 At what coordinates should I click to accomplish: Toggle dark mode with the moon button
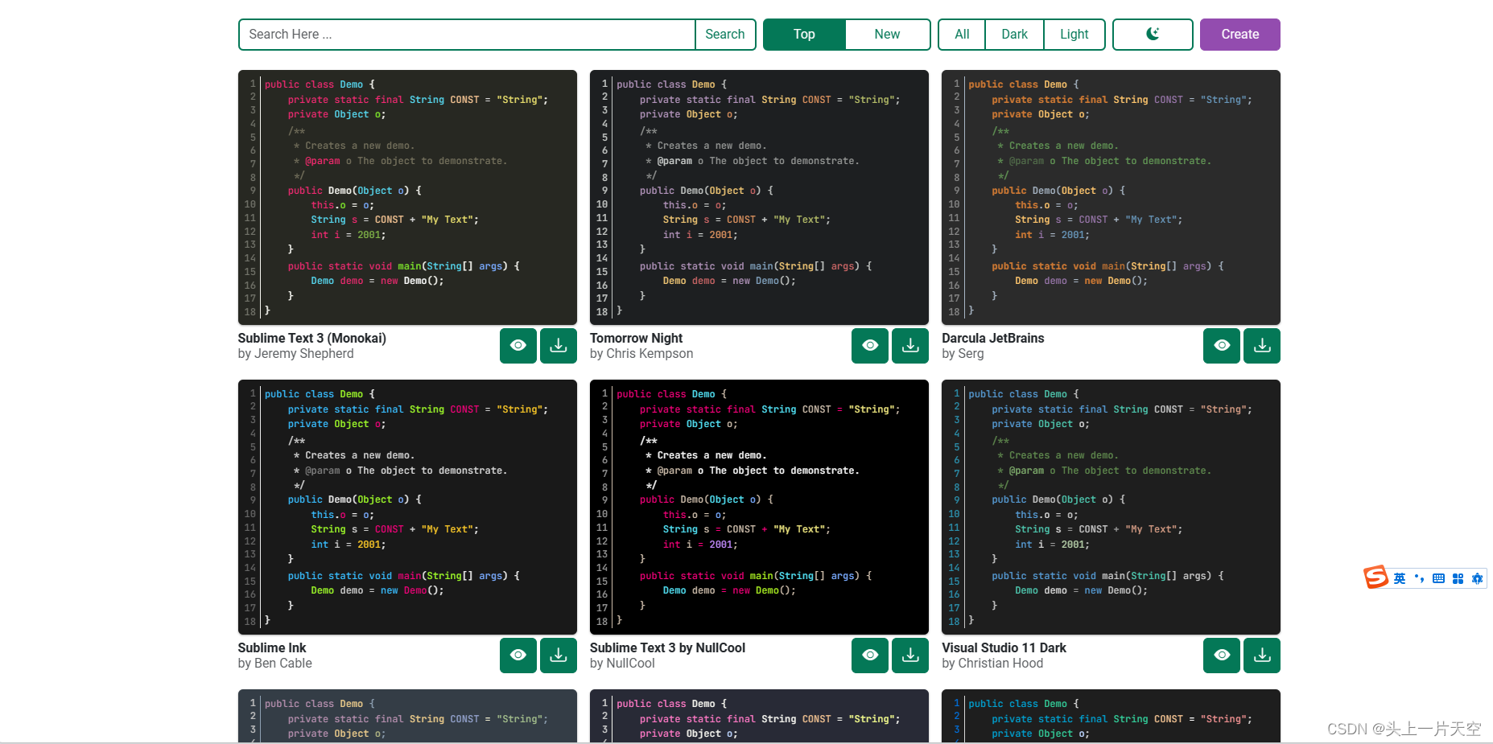pos(1153,35)
